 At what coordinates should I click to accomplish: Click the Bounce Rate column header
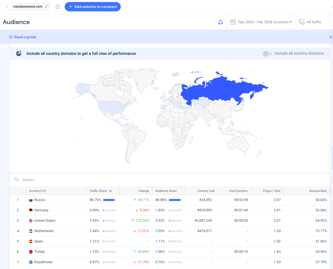(318, 191)
